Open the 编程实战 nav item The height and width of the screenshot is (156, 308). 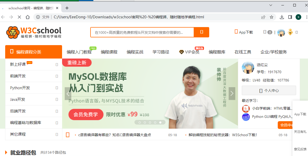coord(135,52)
